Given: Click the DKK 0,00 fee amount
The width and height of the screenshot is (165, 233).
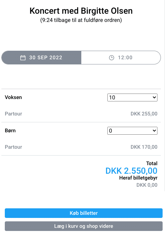Looking at the screenshot, I should (x=147, y=185).
